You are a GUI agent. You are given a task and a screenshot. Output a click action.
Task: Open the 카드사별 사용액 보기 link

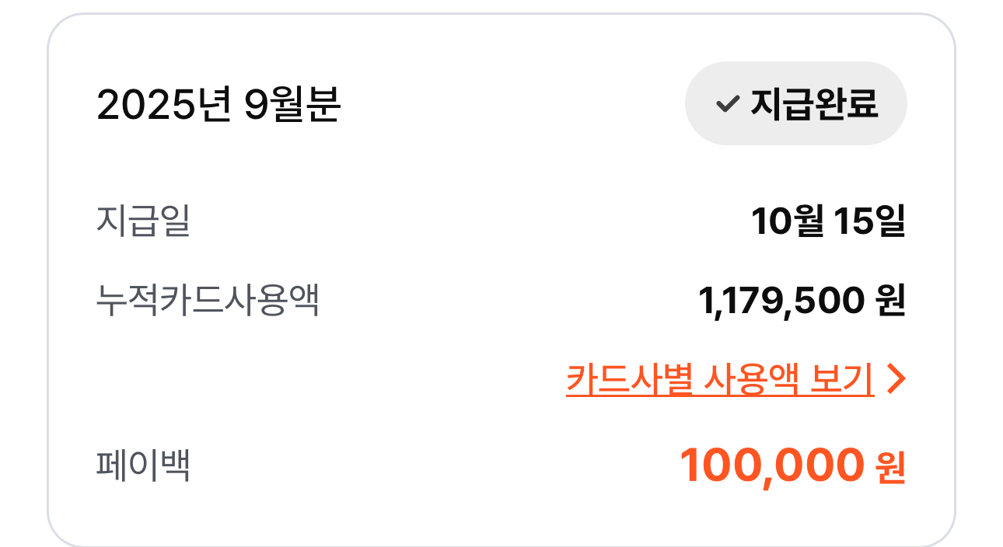click(719, 379)
